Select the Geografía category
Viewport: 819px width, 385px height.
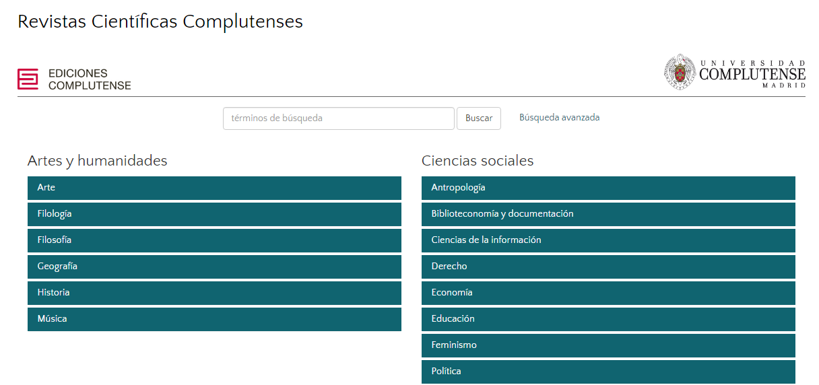click(x=214, y=267)
